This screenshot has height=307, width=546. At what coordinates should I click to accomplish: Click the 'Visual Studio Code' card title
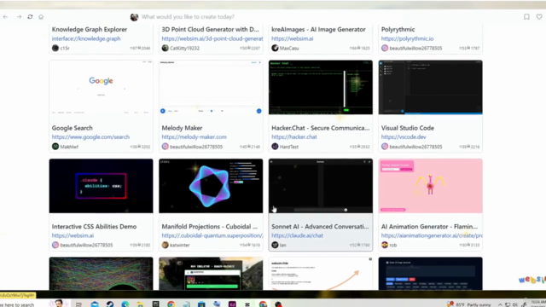point(408,128)
